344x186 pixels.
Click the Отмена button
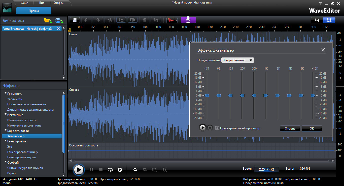(290, 129)
